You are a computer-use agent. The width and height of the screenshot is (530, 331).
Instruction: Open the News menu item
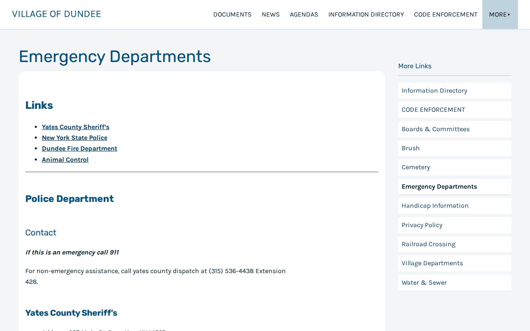pos(270,14)
